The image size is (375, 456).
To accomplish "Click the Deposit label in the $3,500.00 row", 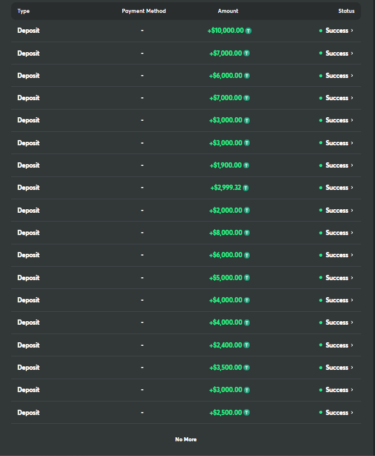I will 29,367.
